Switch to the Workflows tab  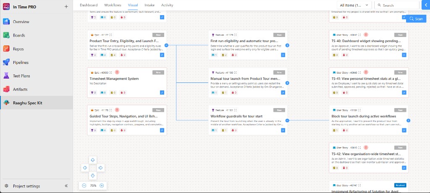click(113, 5)
